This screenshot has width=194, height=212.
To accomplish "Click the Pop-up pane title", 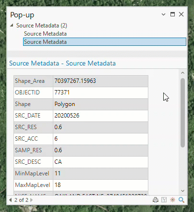I will 22,15.
